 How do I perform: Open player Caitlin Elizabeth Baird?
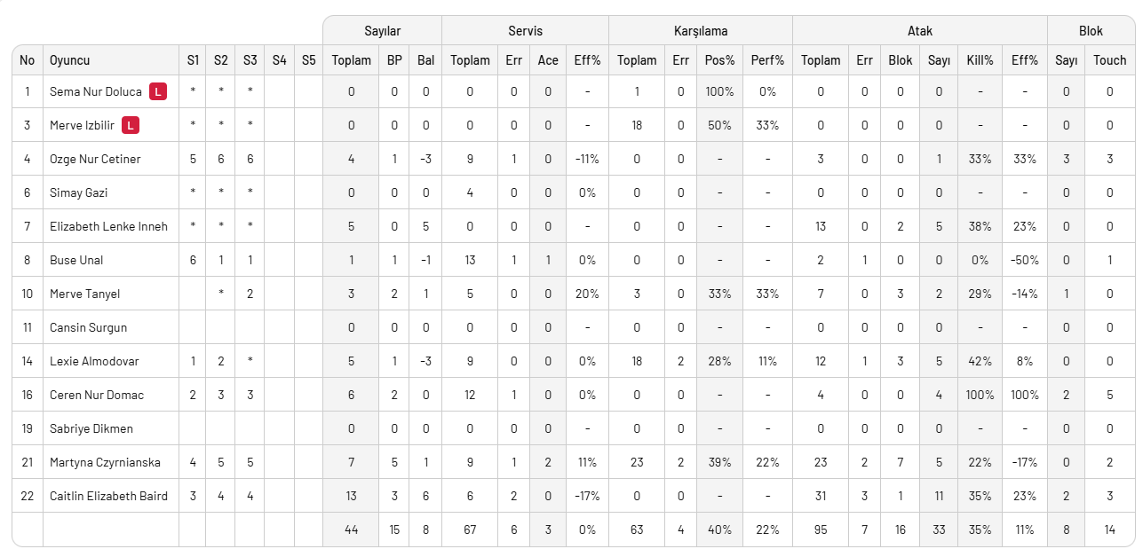[108, 496]
